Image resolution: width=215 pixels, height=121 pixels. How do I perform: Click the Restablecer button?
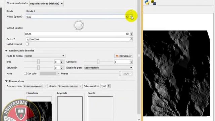click(124, 56)
